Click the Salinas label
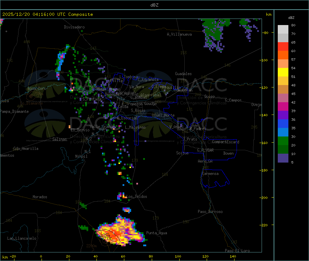Viewport: 309px width, 261px height. coord(59,139)
